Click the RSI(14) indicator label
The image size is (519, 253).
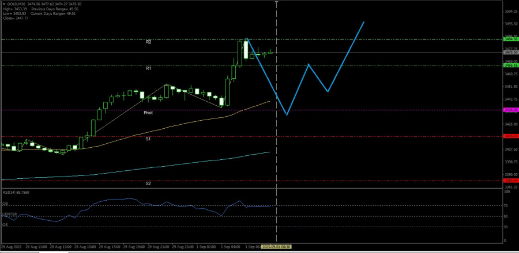[14, 193]
